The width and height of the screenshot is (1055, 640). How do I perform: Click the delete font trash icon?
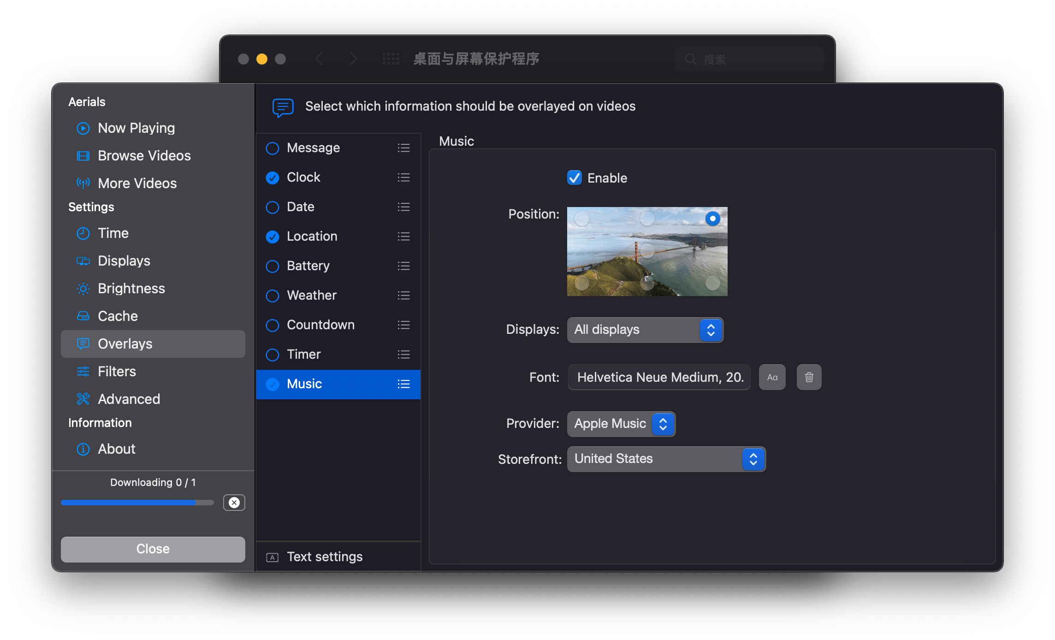[808, 377]
